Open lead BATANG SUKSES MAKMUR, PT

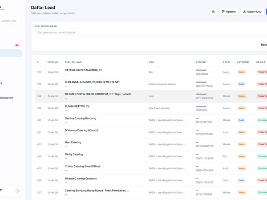click(x=83, y=70)
